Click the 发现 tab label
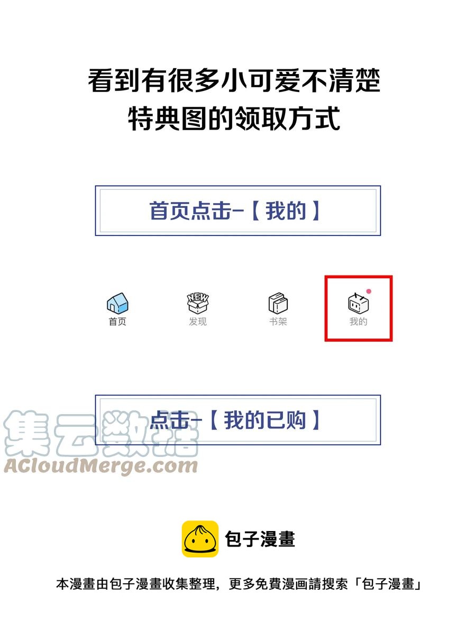Screen dimensions: 476x632 pyautogui.click(x=197, y=322)
